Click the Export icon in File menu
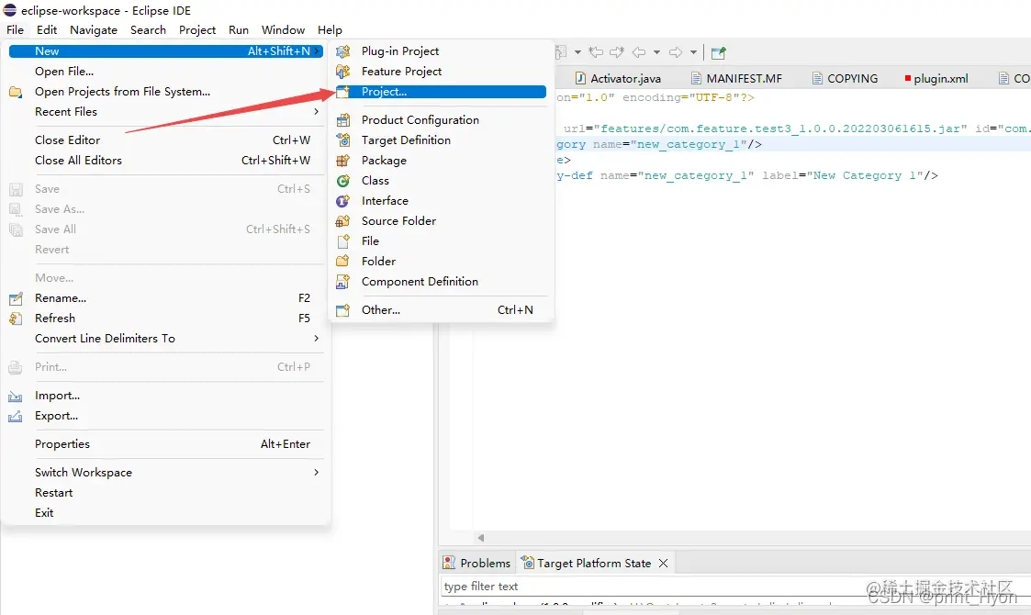 [15, 416]
